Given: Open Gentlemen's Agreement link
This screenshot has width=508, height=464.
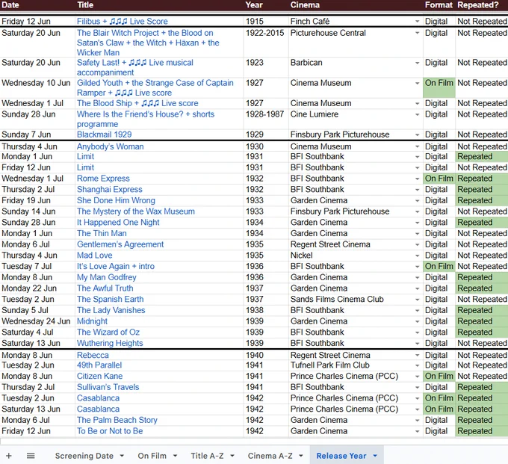Looking at the screenshot, I should tap(120, 244).
